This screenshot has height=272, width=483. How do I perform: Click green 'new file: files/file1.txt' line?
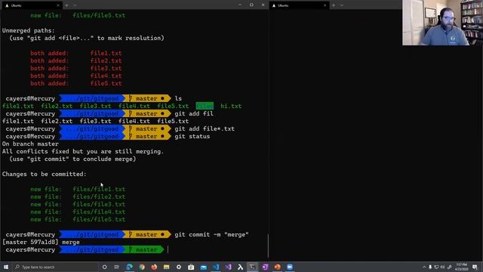click(x=78, y=190)
